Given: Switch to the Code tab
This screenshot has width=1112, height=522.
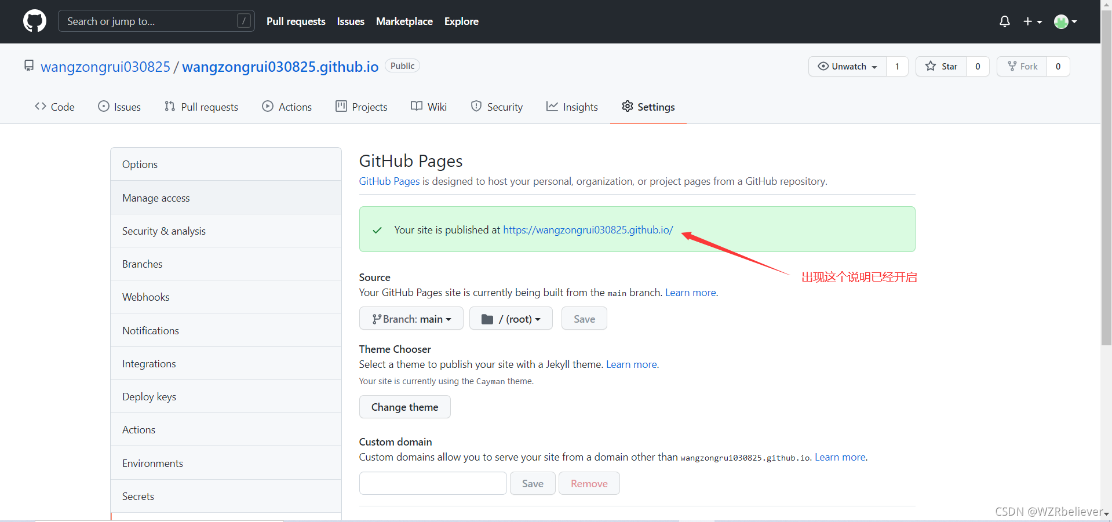Looking at the screenshot, I should 54,107.
